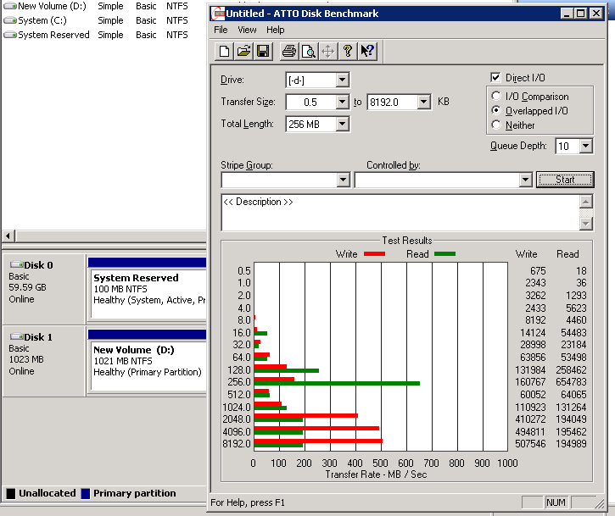Open the Total Length 256 MB dropdown

(342, 124)
